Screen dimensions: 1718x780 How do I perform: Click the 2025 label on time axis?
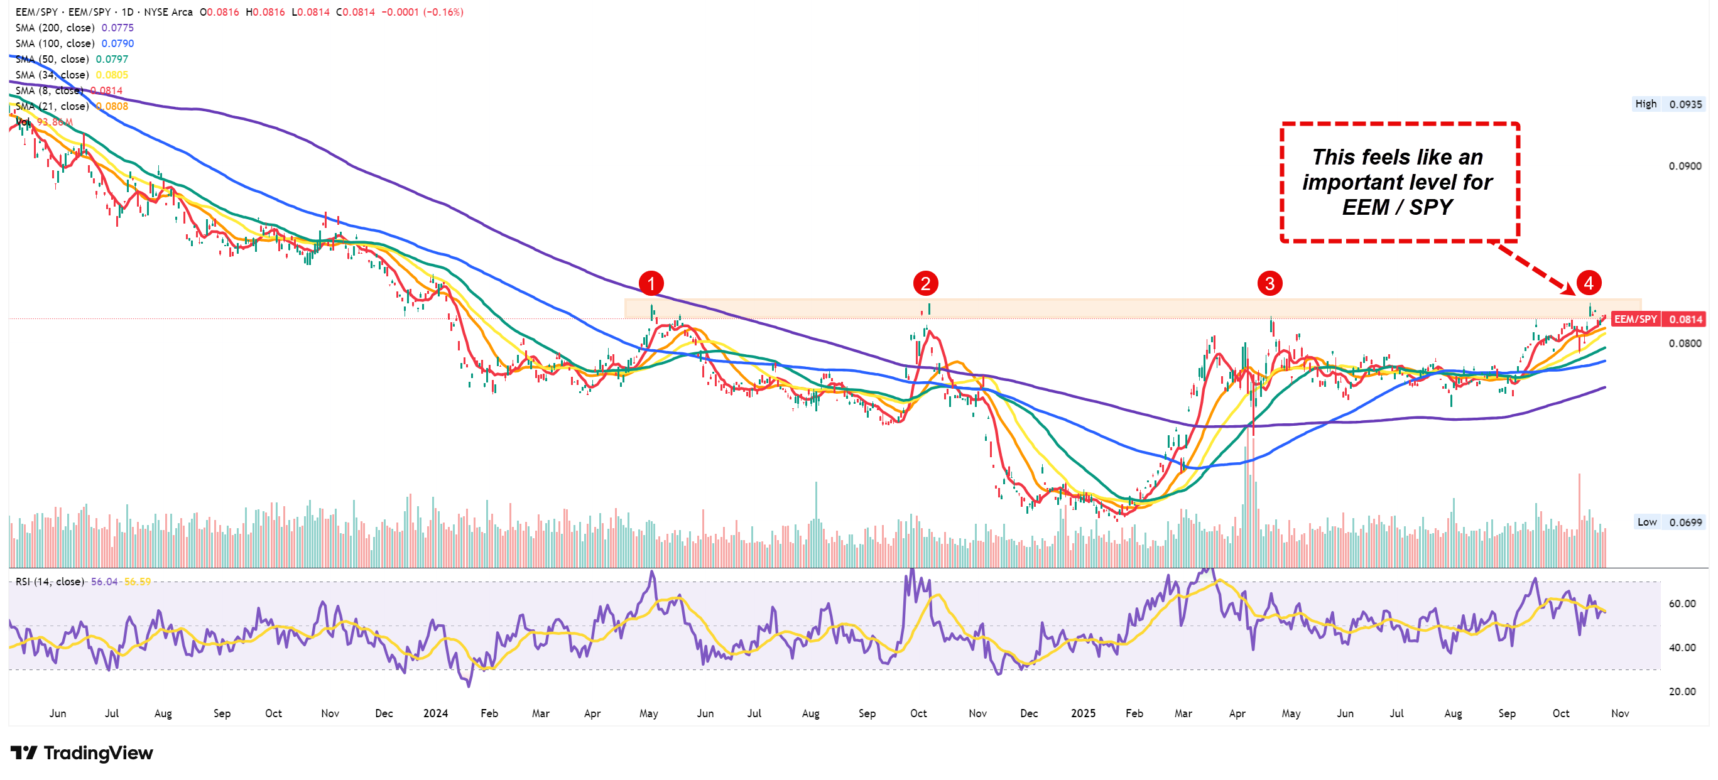coord(1083,713)
